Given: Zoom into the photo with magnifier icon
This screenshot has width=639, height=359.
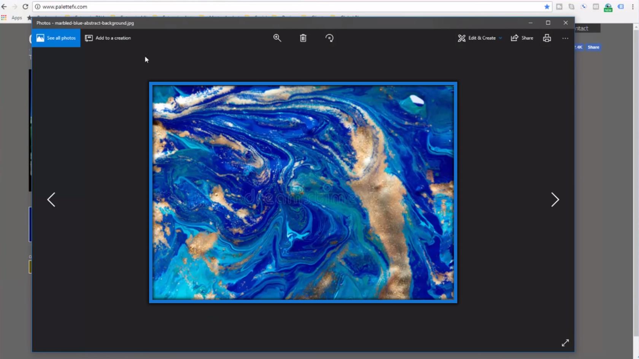Looking at the screenshot, I should click(x=277, y=38).
